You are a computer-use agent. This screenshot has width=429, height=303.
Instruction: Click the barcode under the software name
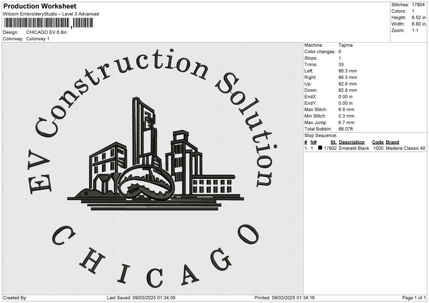[x=49, y=23]
